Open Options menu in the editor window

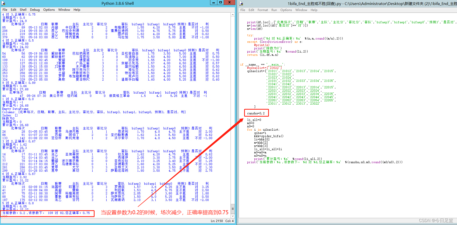[x=286, y=10]
